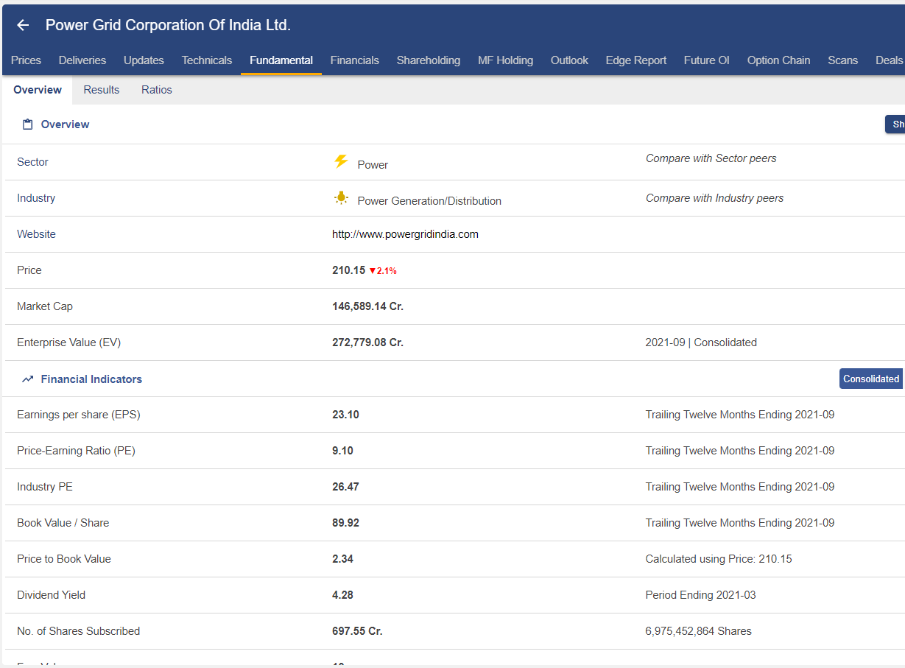Click the Consolidated button
This screenshot has width=905, height=668.
pos(871,379)
